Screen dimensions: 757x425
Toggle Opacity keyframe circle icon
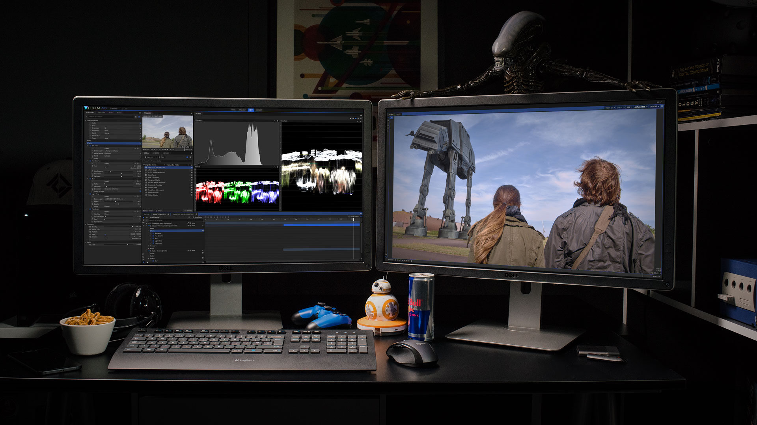(x=90, y=227)
